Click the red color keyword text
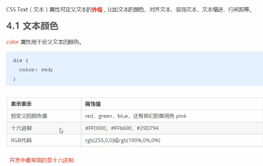The image size is (263, 166). (12, 42)
